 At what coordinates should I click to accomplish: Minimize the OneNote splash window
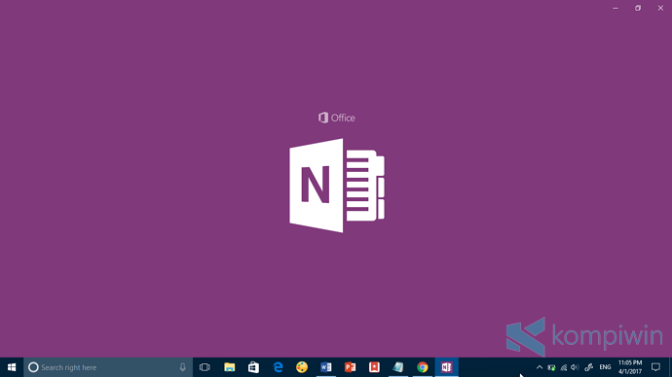click(x=616, y=8)
